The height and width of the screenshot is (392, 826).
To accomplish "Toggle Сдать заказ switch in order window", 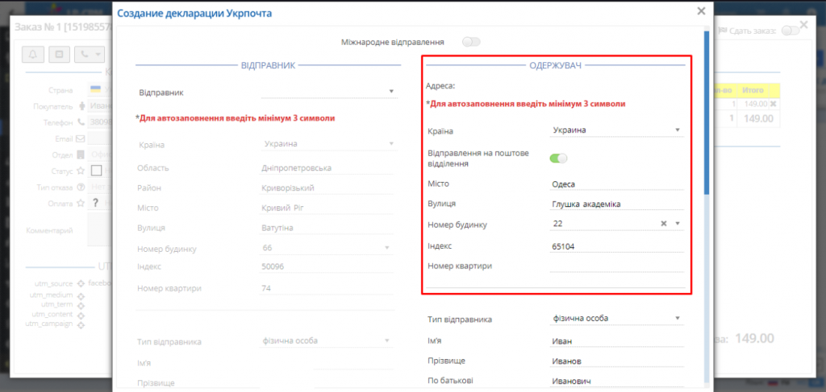I will tap(791, 31).
